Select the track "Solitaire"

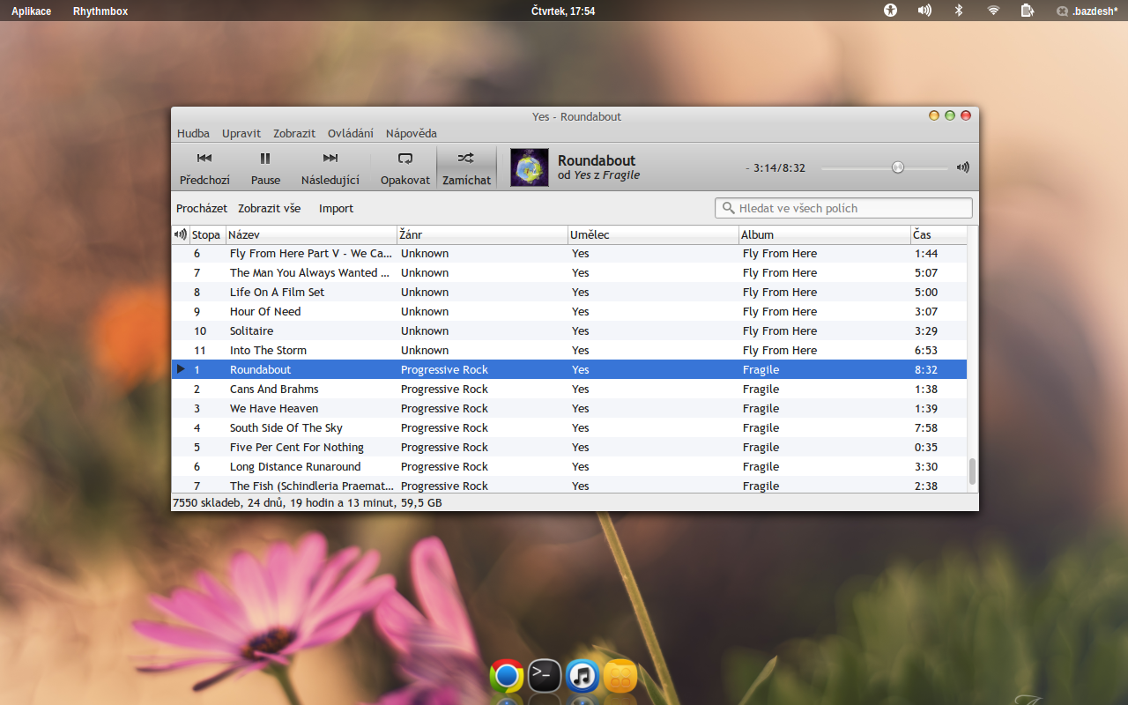pyautogui.click(x=569, y=331)
